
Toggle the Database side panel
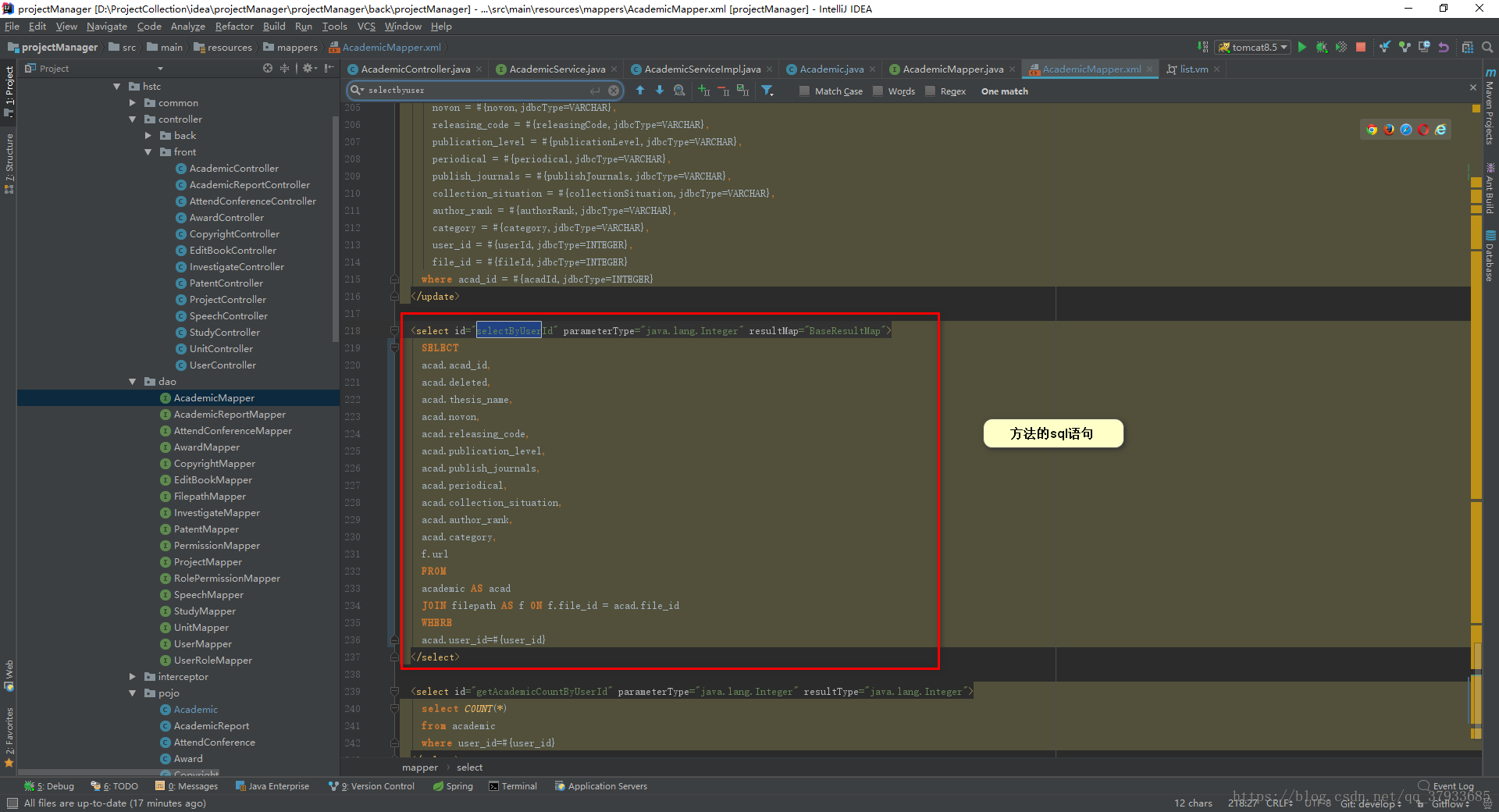[1490, 256]
